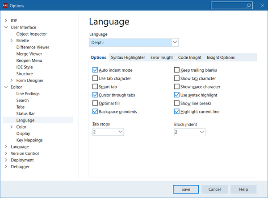
Task: Toggle Use syntax highlight checkbox
Action: click(x=177, y=95)
